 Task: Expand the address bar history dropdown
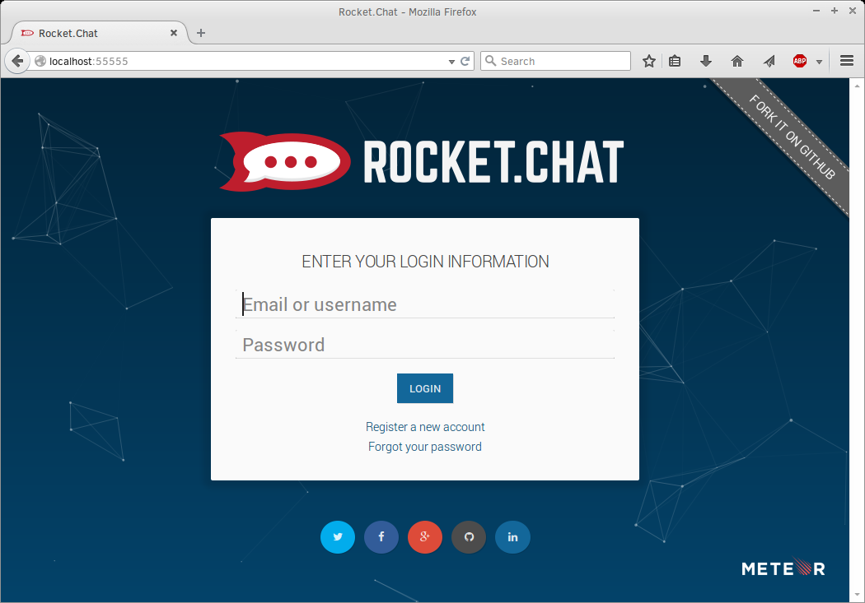(x=451, y=61)
